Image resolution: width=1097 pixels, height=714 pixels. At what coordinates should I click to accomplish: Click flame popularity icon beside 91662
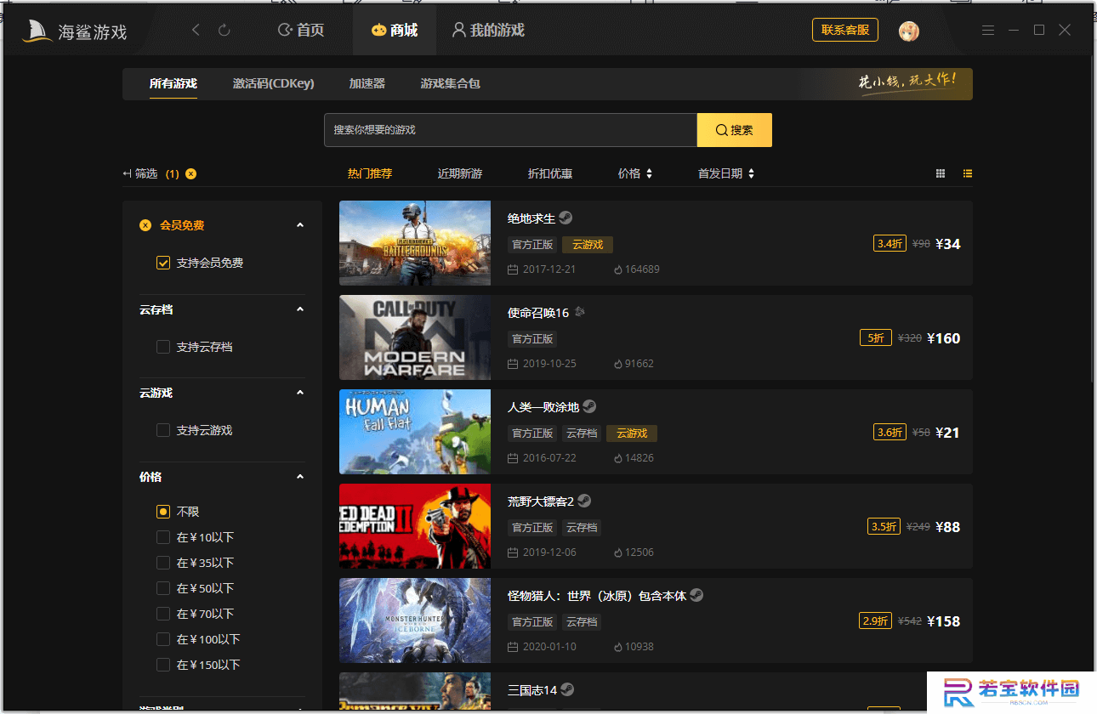(x=618, y=364)
